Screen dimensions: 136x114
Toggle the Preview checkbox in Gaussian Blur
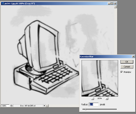click(122, 72)
